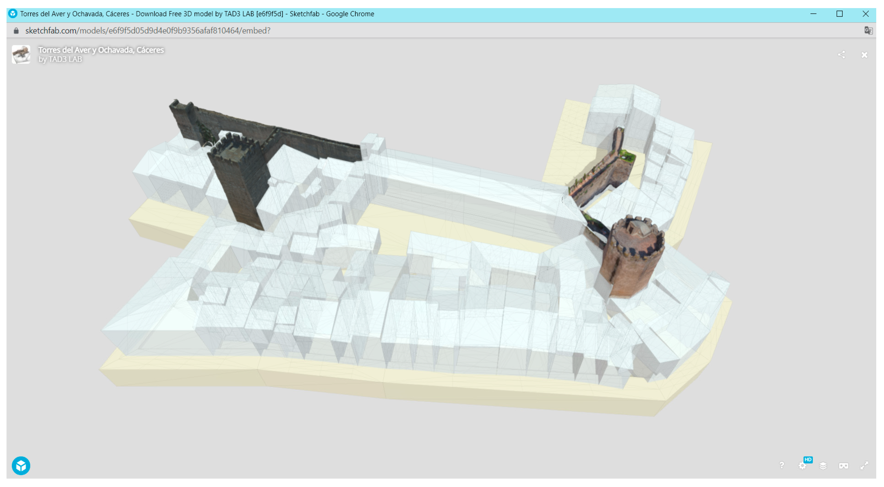Image resolution: width=884 pixels, height=487 pixels.
Task: Open the Google Translate icon in address bar
Action: coord(868,30)
